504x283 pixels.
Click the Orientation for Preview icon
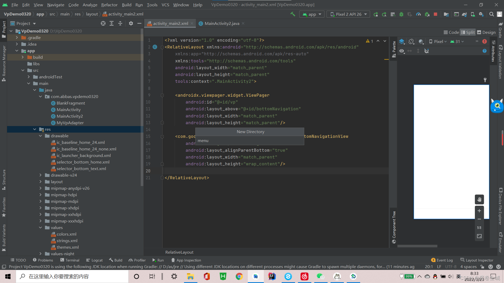coord(411,41)
